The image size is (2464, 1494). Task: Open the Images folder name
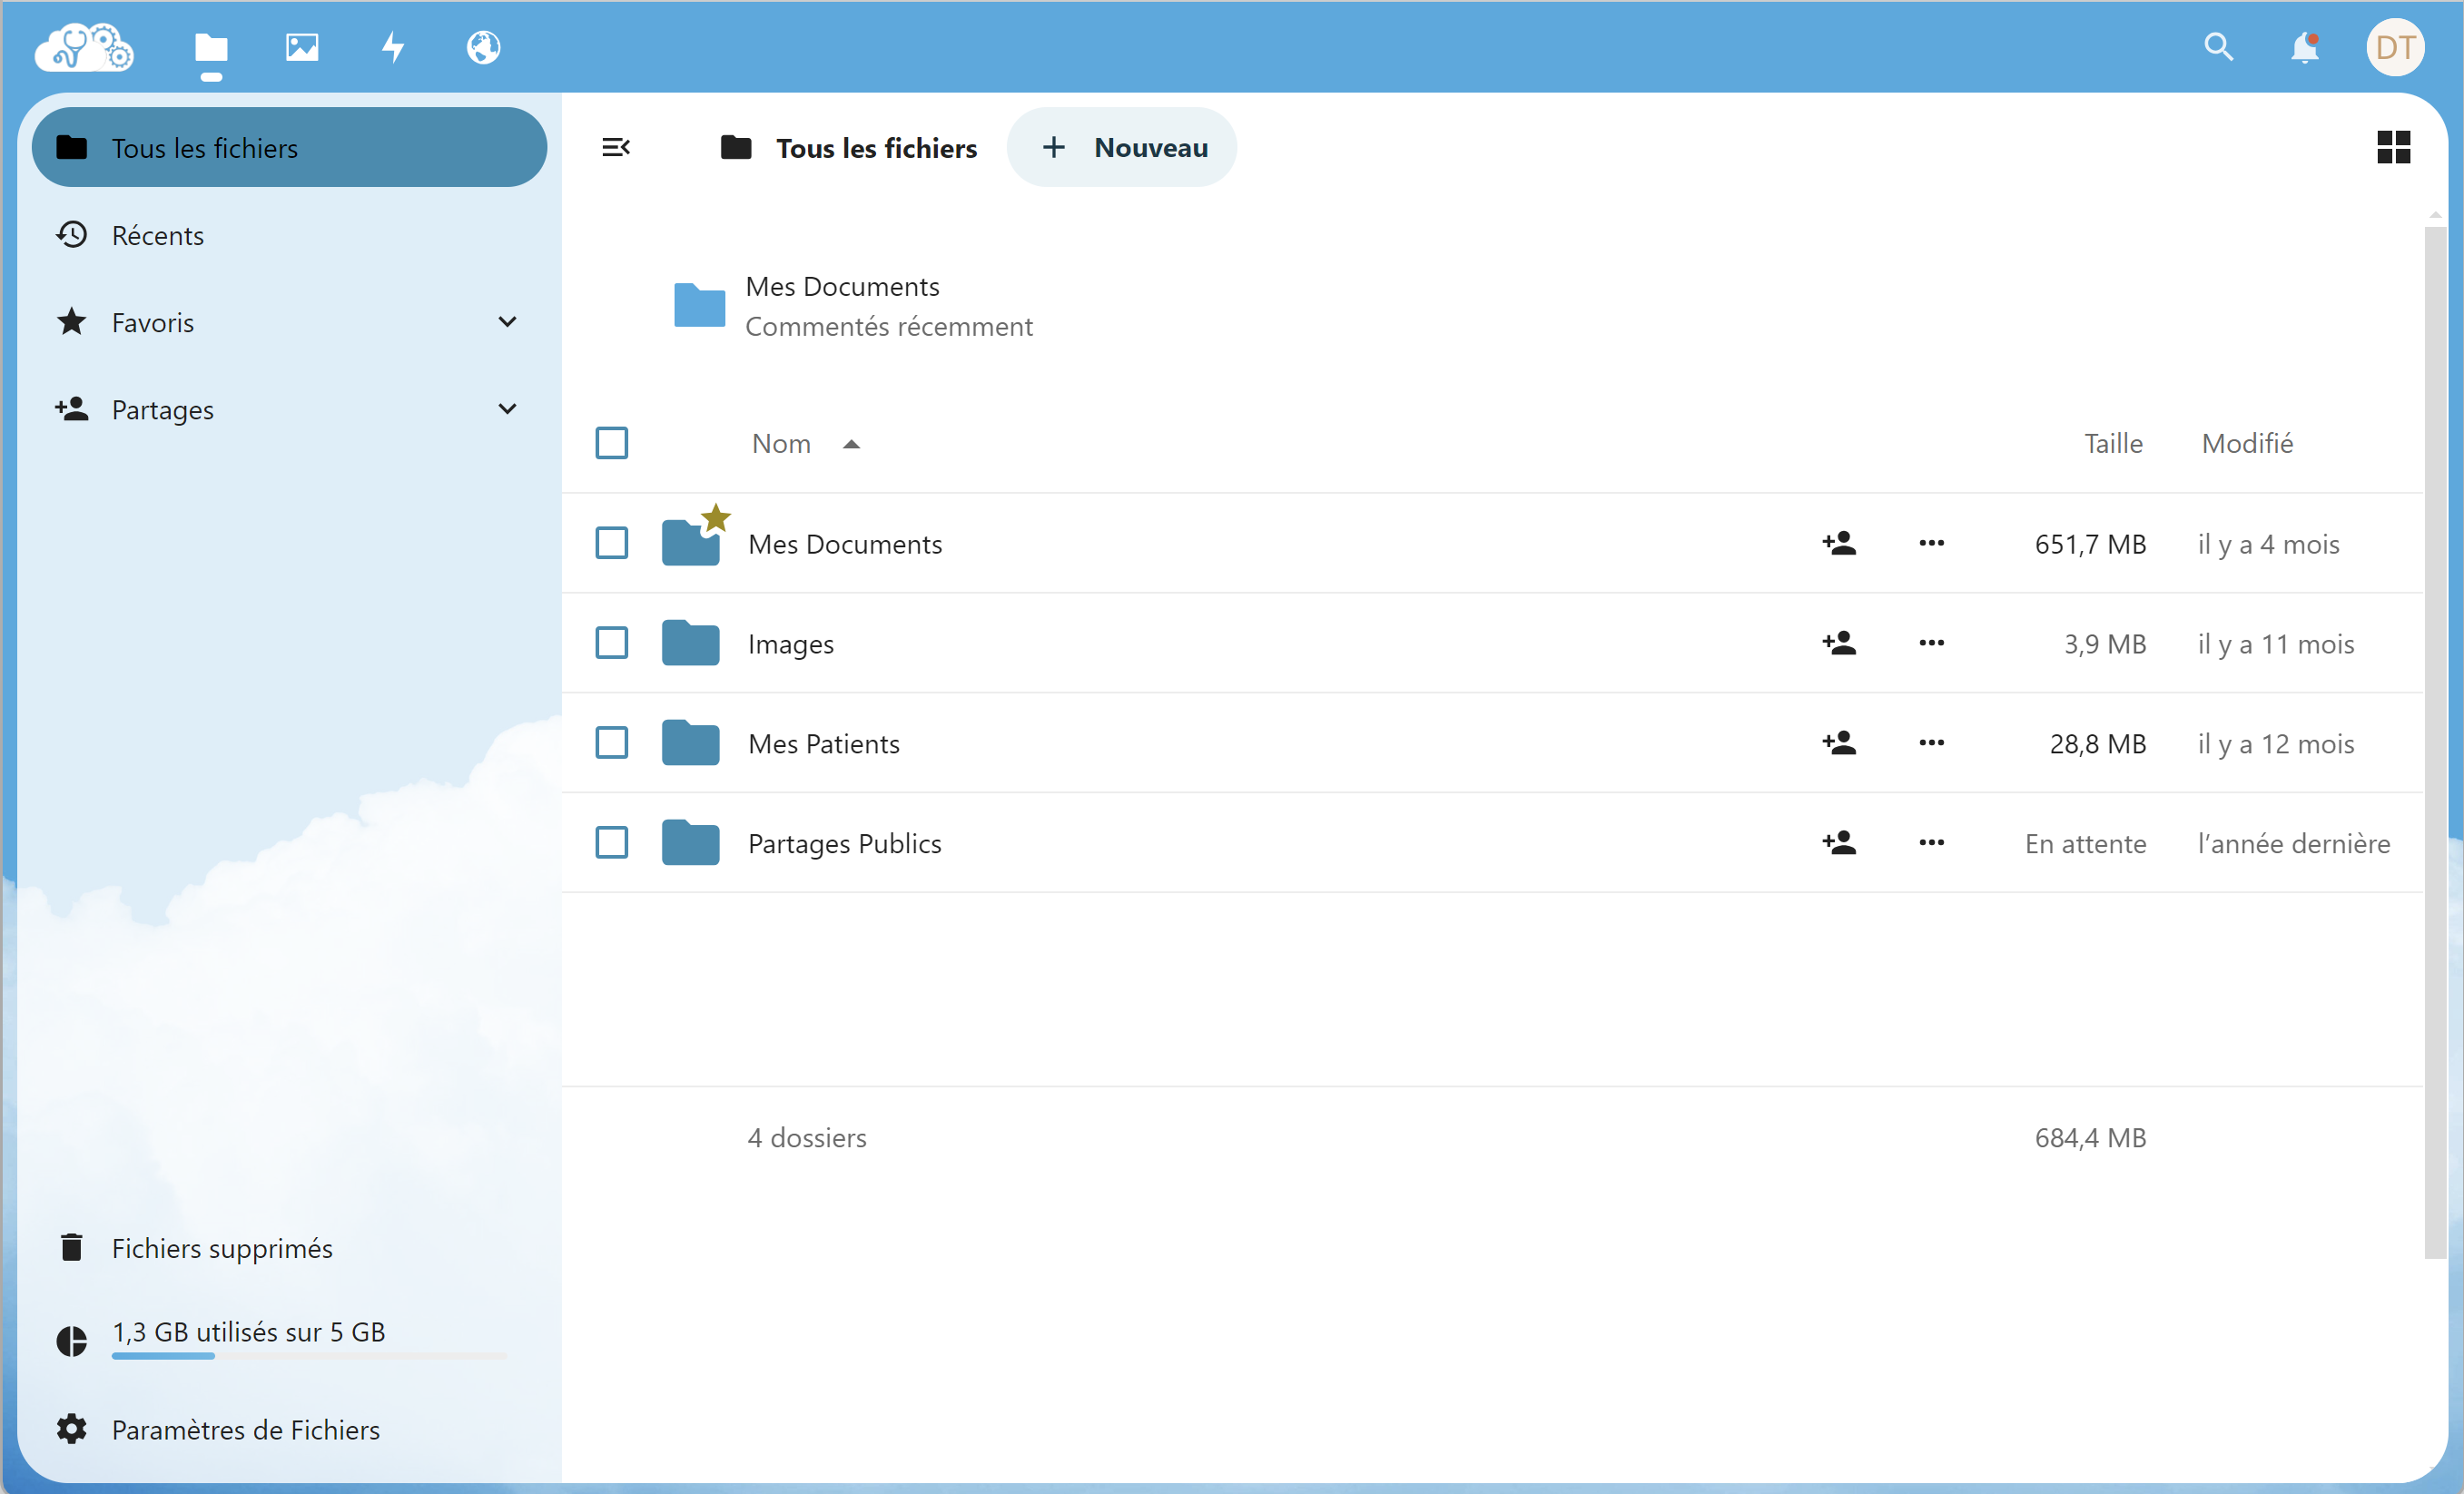[790, 644]
